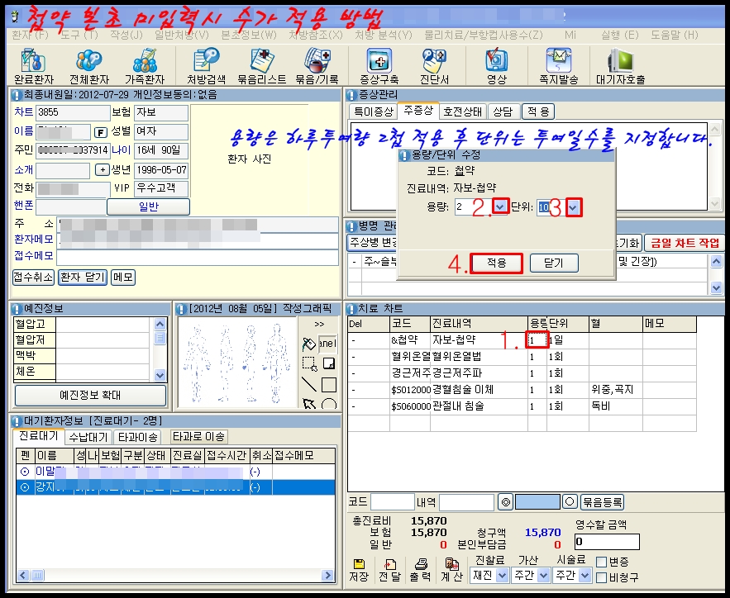
Task: Click the blue color box beside 내역
Action: click(537, 501)
